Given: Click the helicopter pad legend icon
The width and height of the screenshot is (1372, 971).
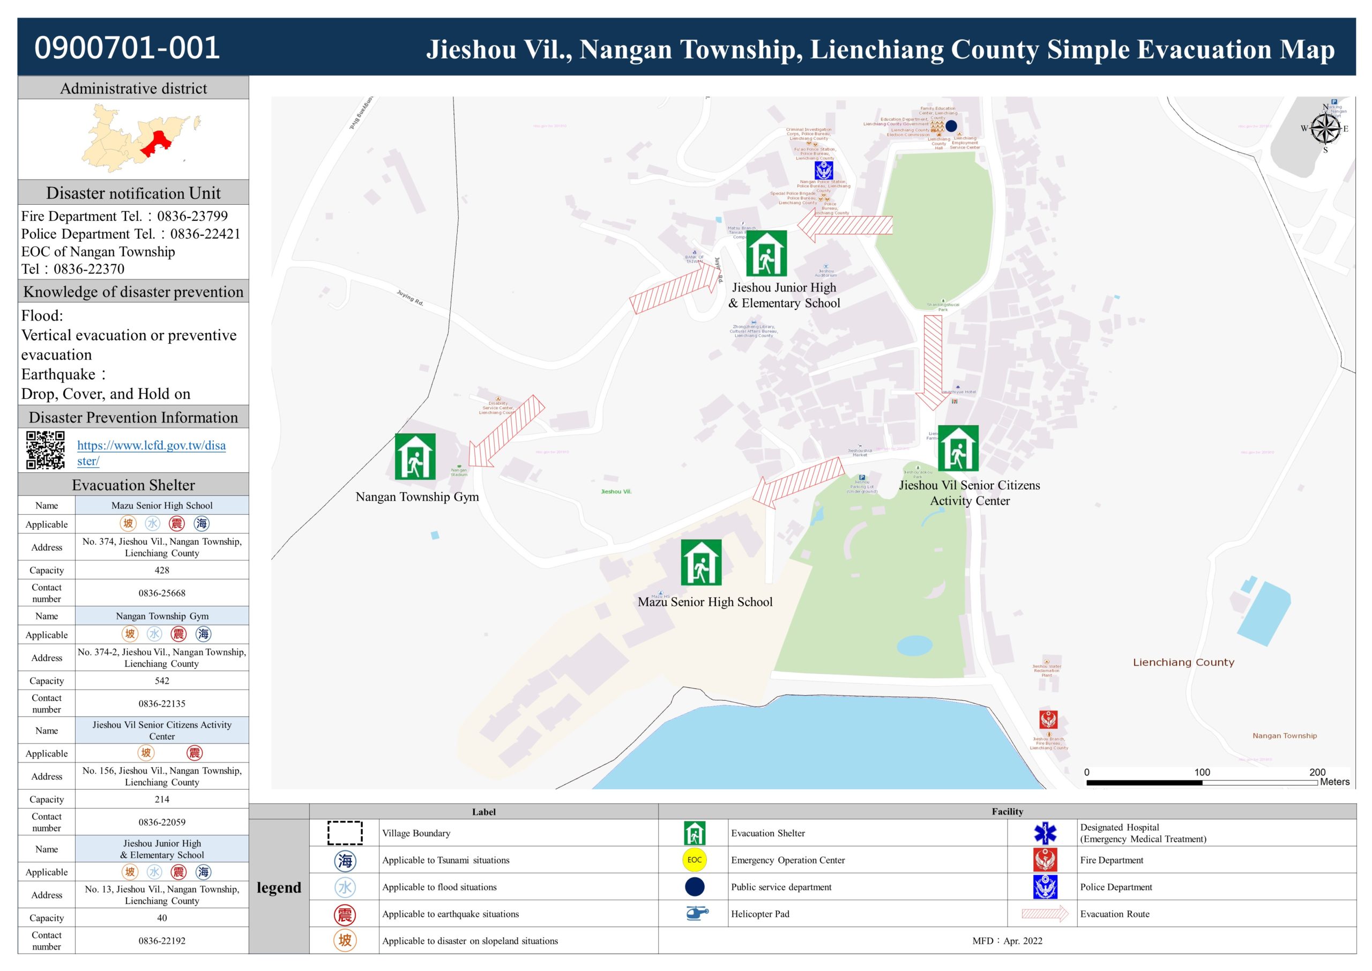Looking at the screenshot, I should [696, 913].
